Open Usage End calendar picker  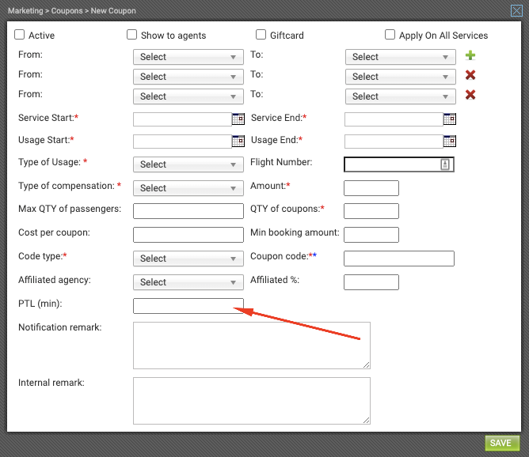[450, 141]
